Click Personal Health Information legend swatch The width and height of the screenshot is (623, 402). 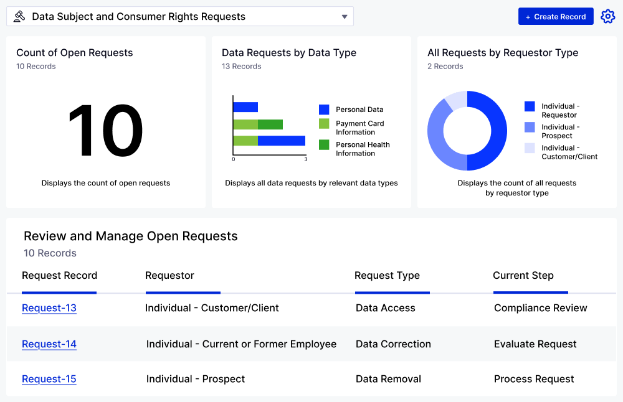click(324, 145)
